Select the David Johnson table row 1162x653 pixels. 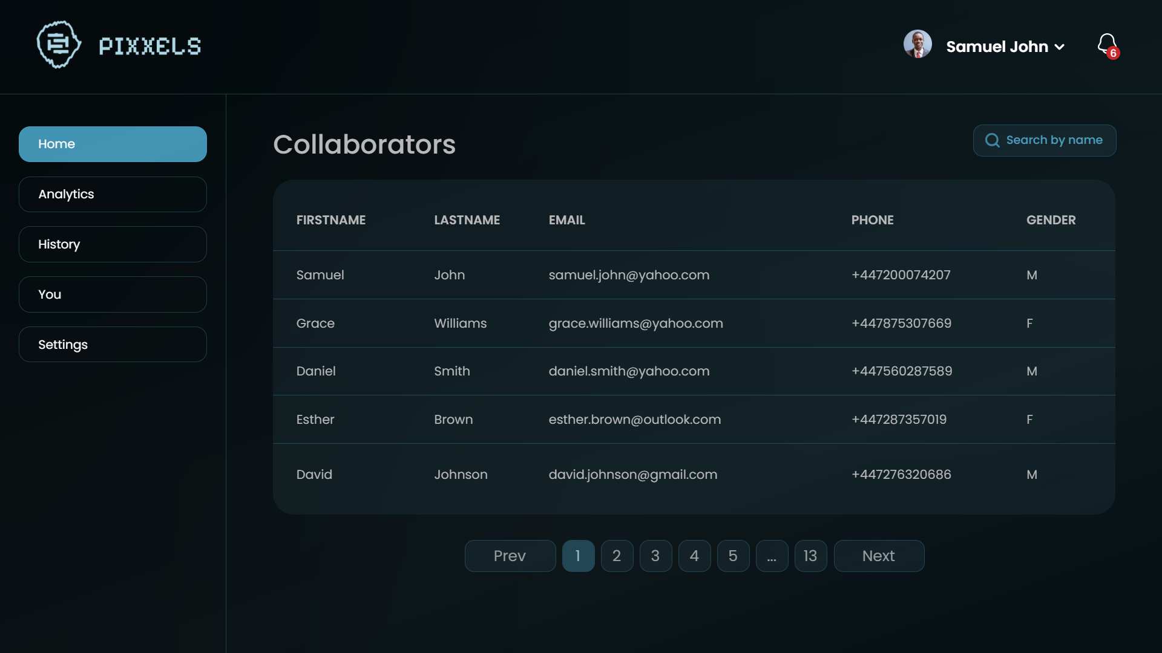[694, 475]
